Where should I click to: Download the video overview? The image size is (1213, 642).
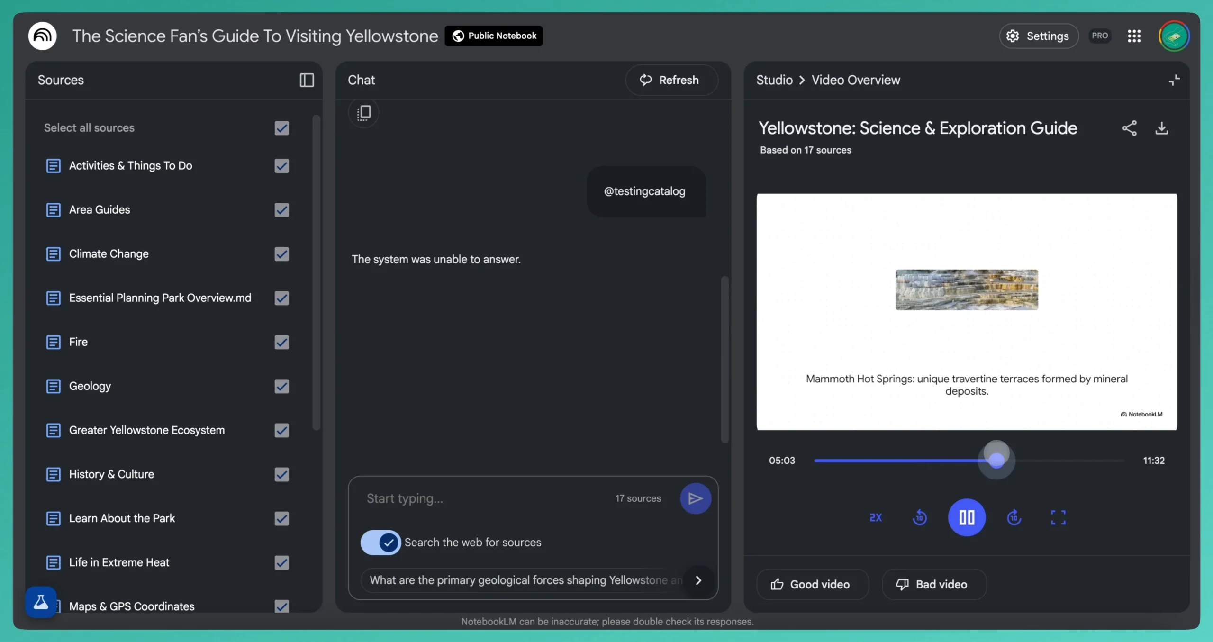click(x=1161, y=128)
